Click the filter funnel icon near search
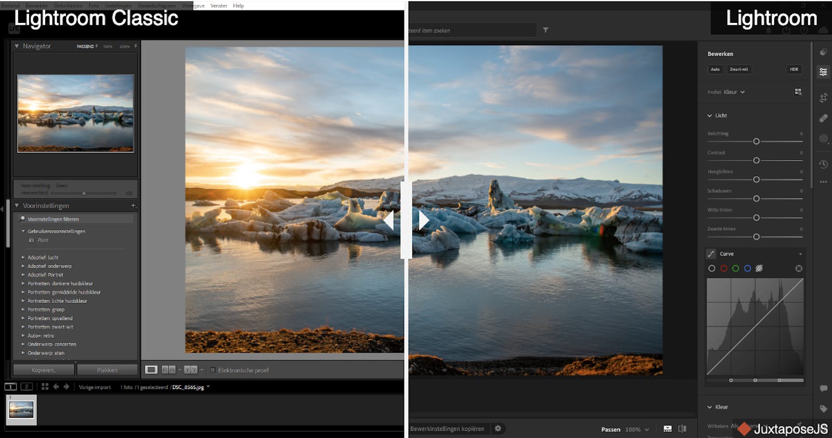The height and width of the screenshot is (438, 832). point(545,30)
